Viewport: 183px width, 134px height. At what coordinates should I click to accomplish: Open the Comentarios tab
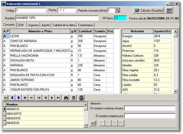[85, 25]
